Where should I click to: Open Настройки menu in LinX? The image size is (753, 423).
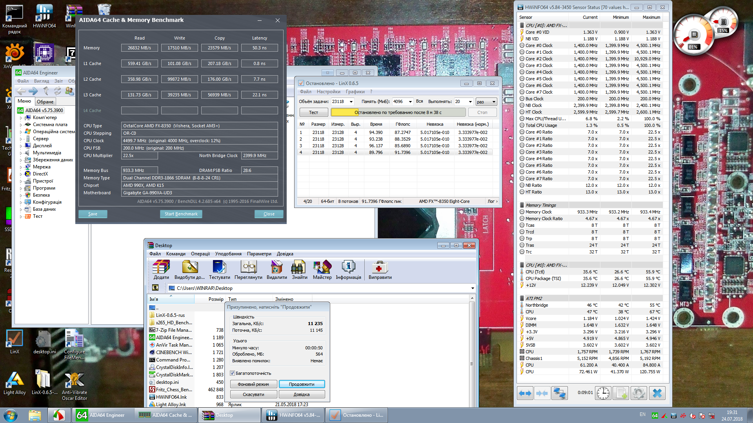tap(328, 92)
